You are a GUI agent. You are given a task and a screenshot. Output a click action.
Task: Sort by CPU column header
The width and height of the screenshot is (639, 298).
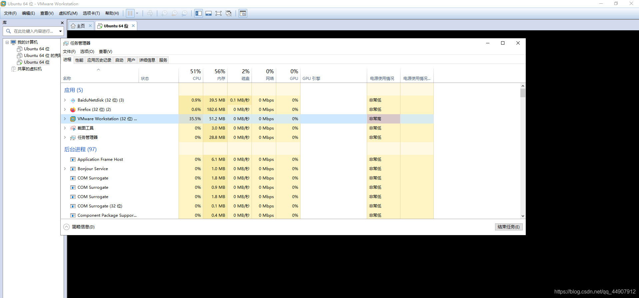point(191,75)
